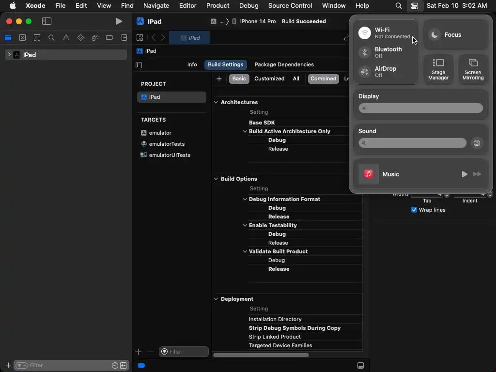The width and height of the screenshot is (496, 372).
Task: Show recent files filter clock icon
Action: click(115, 365)
